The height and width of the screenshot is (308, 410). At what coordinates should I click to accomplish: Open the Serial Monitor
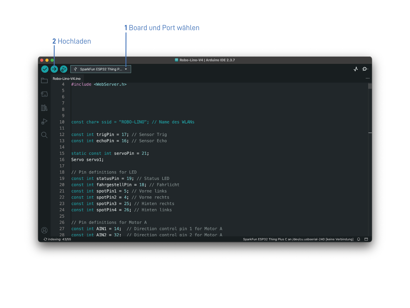pos(365,69)
